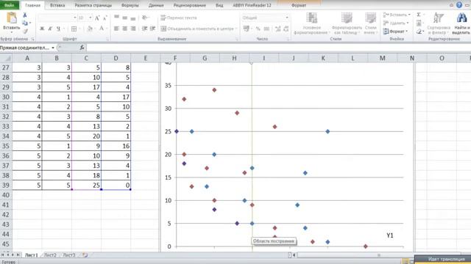Open Стили ячеек cell styles

click(x=371, y=23)
